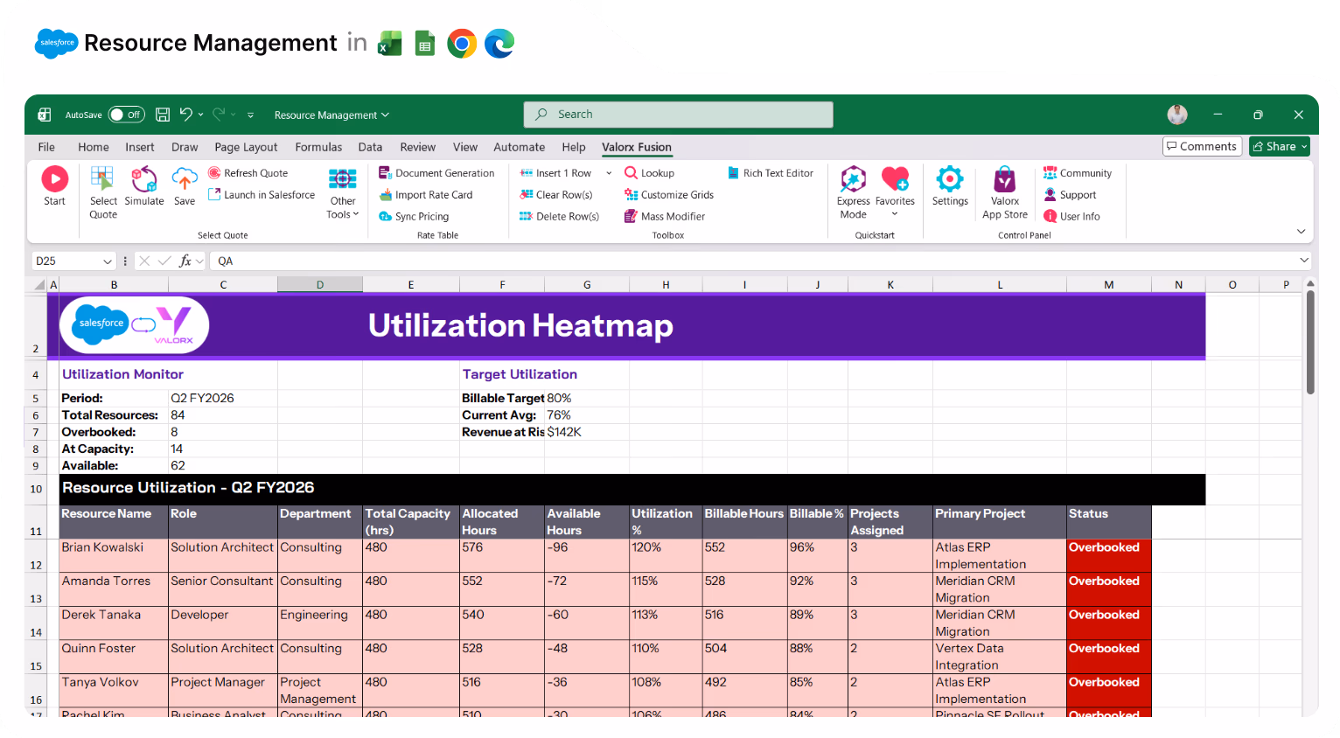1340x738 pixels.
Task: Open the Name Box dropdown
Action: pyautogui.click(x=106, y=261)
